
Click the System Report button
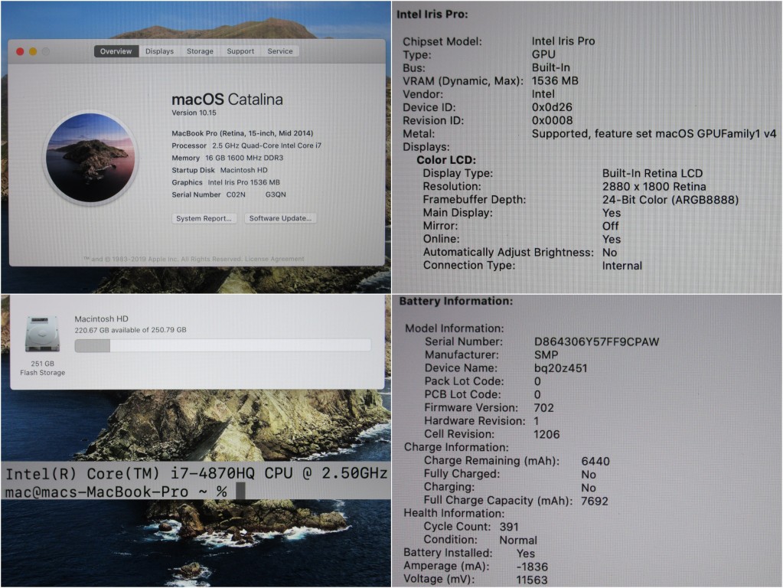tap(204, 218)
